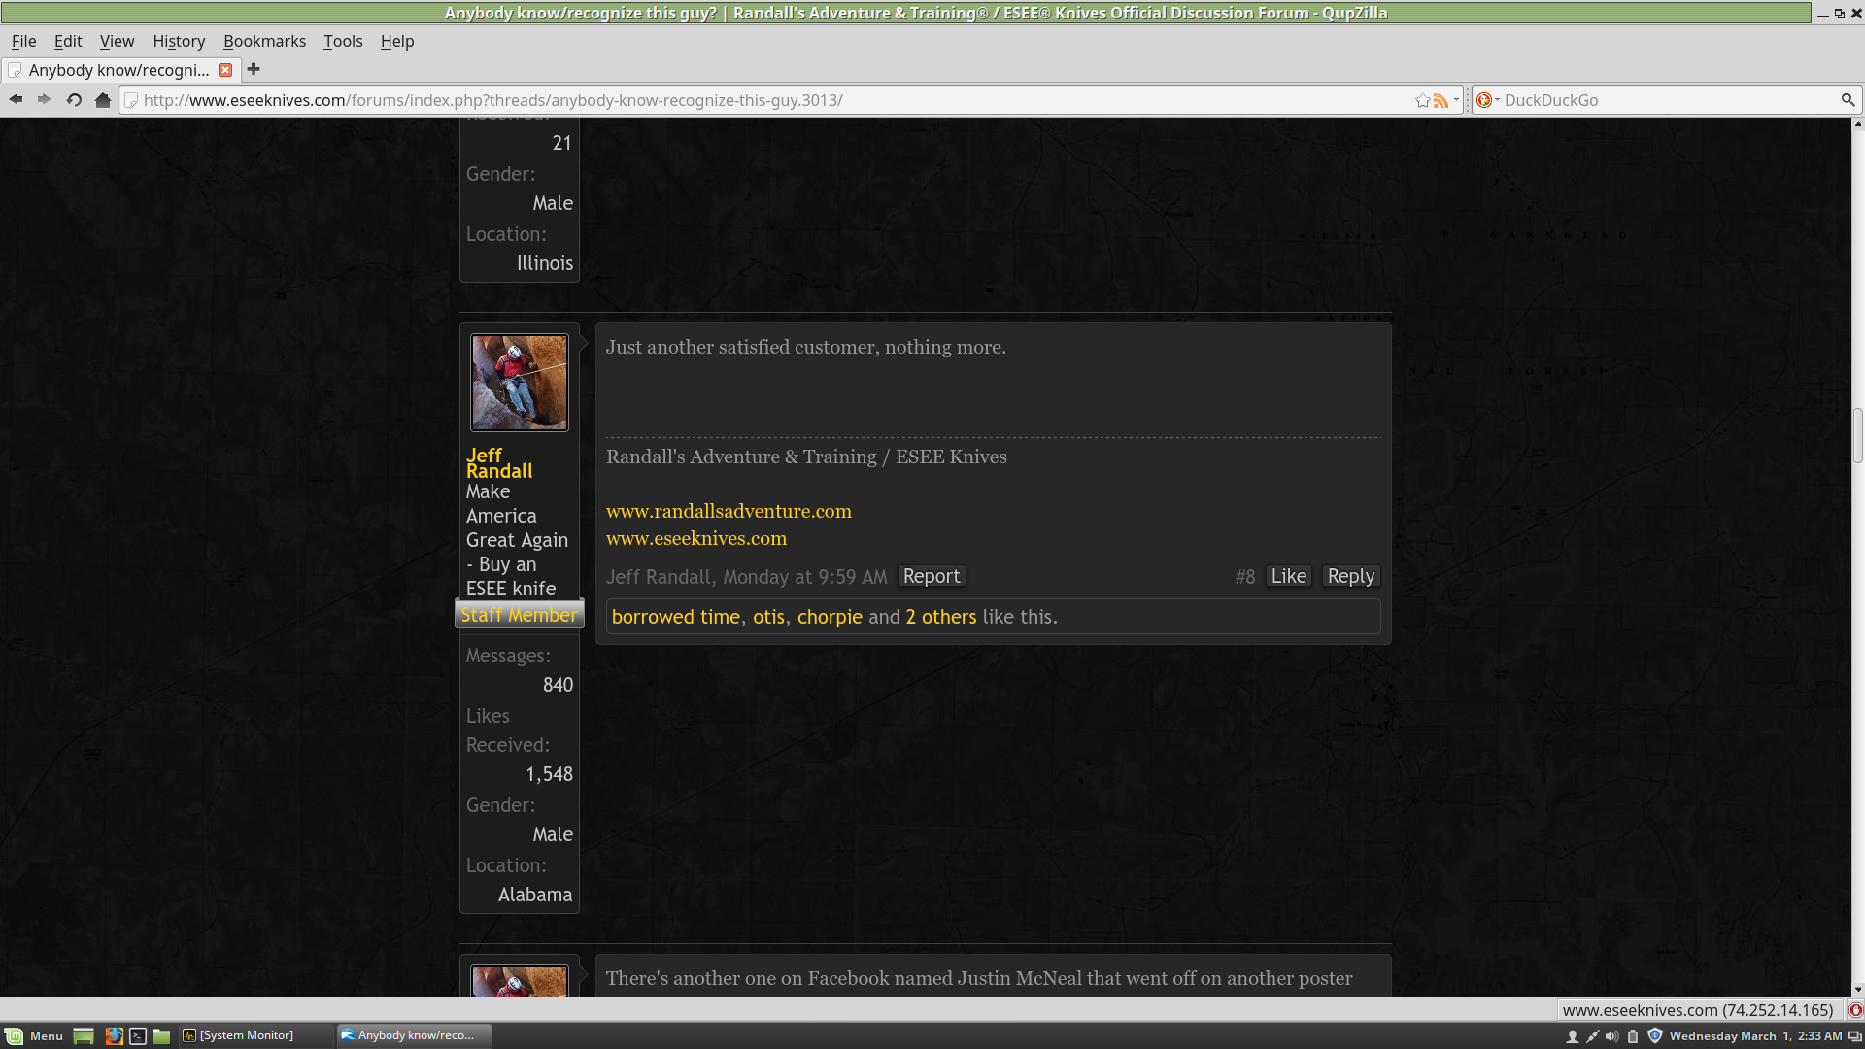Click the search magnifier icon

tap(1848, 100)
